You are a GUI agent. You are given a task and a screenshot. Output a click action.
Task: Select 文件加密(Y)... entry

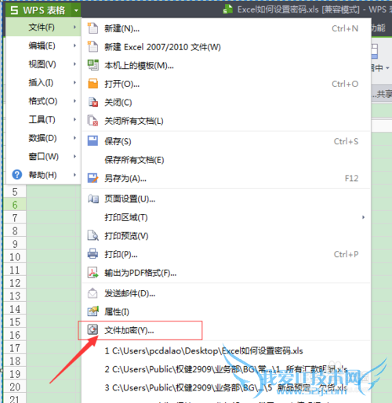pos(227,330)
